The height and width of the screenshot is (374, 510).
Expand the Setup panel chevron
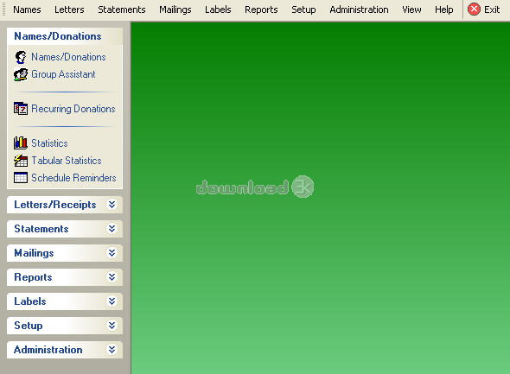click(112, 326)
